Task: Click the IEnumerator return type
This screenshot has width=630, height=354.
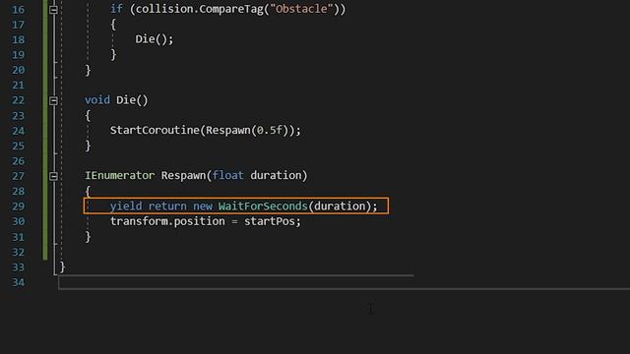Action: click(119, 175)
